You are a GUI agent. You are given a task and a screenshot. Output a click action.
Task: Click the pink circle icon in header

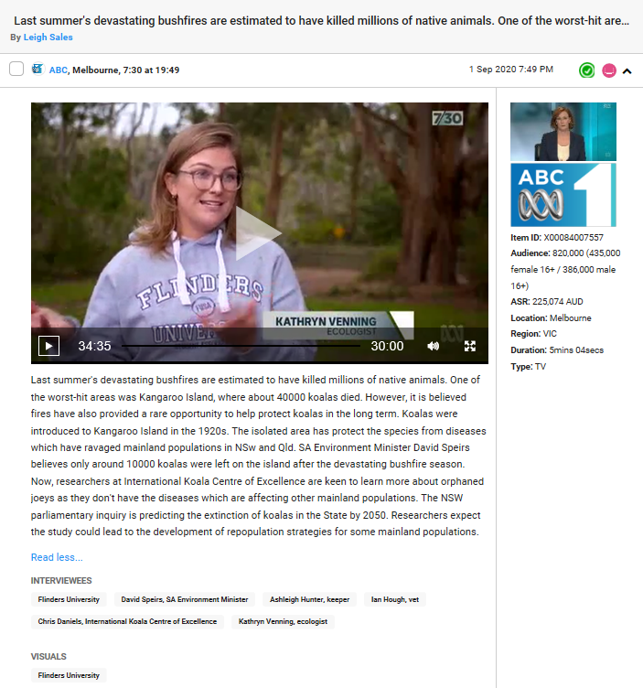(609, 70)
